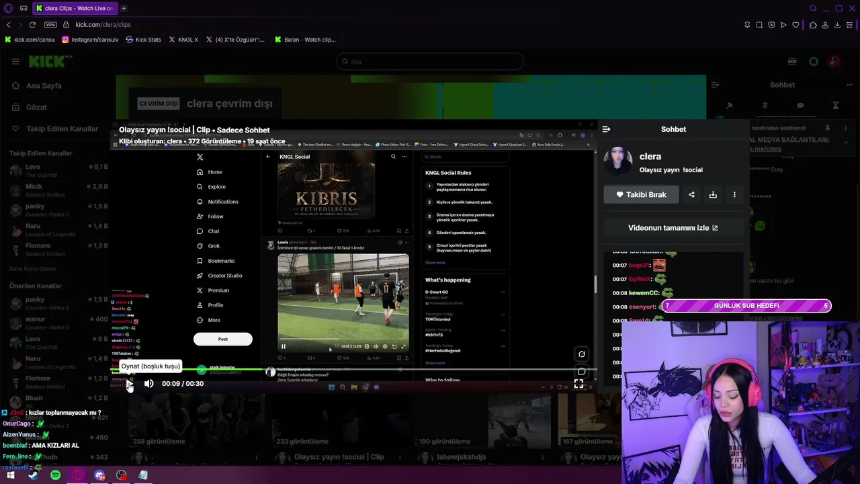Select the clera Clips browser tab
Viewport: 860px width, 484px height.
(x=74, y=8)
